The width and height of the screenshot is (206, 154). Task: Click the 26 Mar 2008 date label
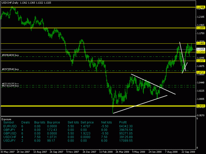point(122,152)
